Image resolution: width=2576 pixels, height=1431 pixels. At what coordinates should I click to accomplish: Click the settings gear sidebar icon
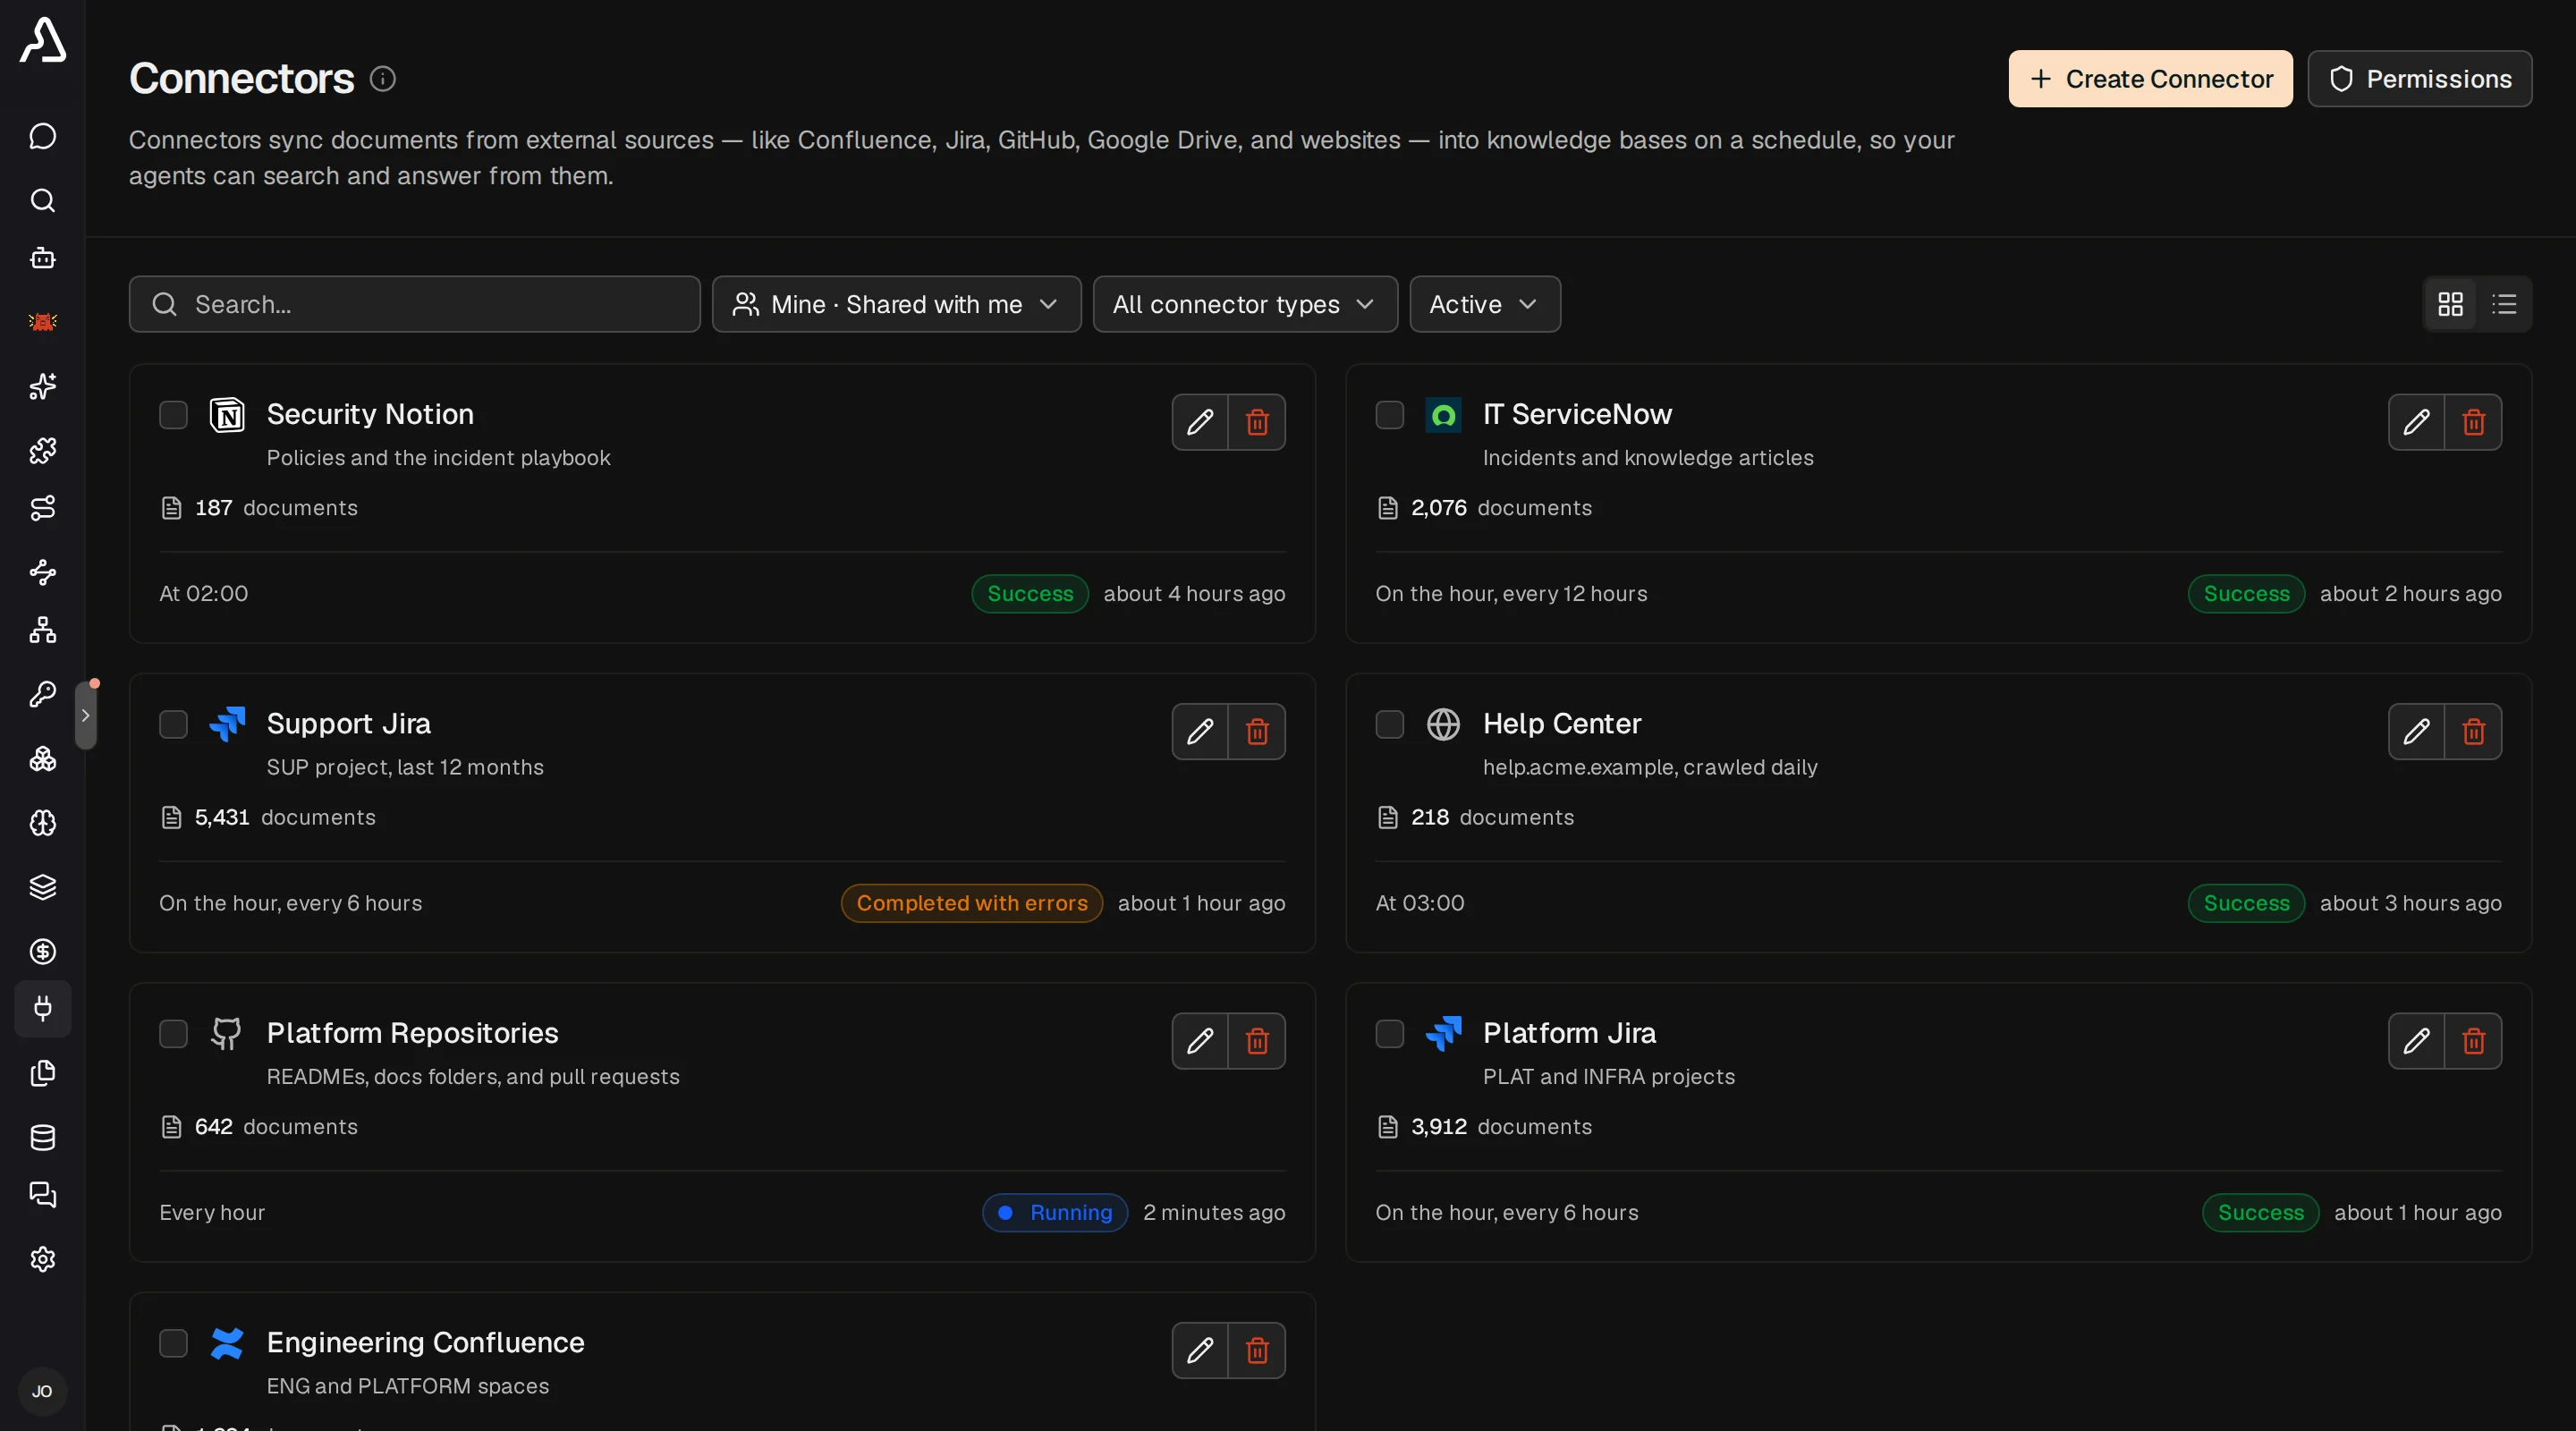(42, 1259)
